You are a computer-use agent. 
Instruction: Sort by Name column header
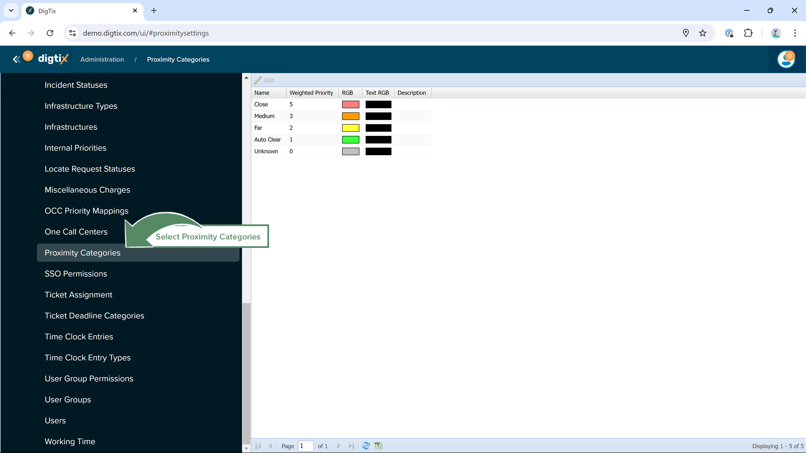pyautogui.click(x=262, y=93)
